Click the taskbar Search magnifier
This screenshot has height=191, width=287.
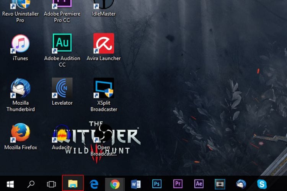pos(31,184)
